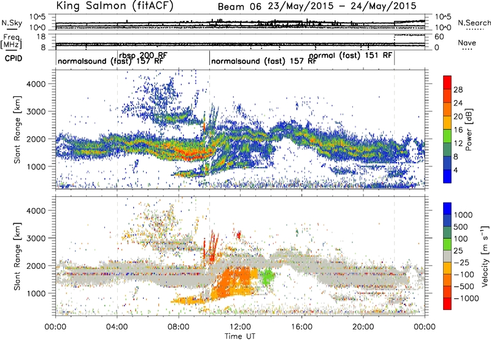Click the 'Freq. [MHz]' axis label

pyautogui.click(x=11, y=41)
